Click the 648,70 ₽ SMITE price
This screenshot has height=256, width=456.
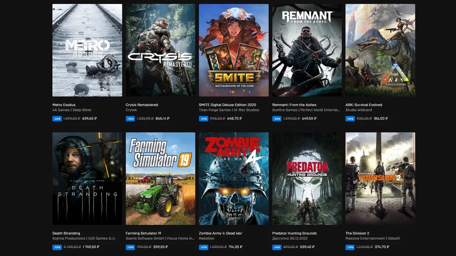click(234, 118)
